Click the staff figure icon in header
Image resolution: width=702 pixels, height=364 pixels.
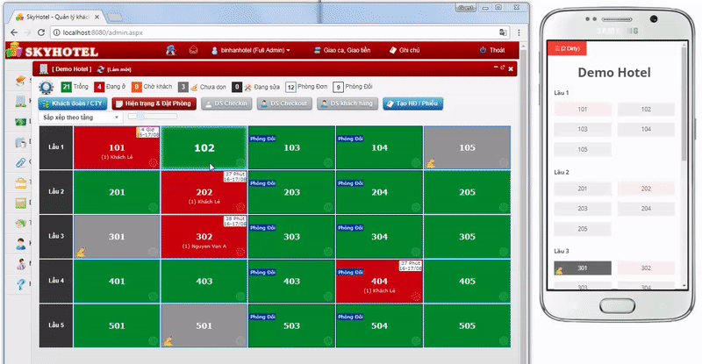(169, 51)
